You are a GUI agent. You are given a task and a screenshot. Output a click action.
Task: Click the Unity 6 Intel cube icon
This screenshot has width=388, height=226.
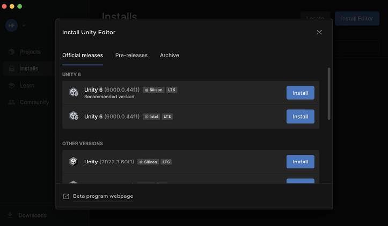74,116
